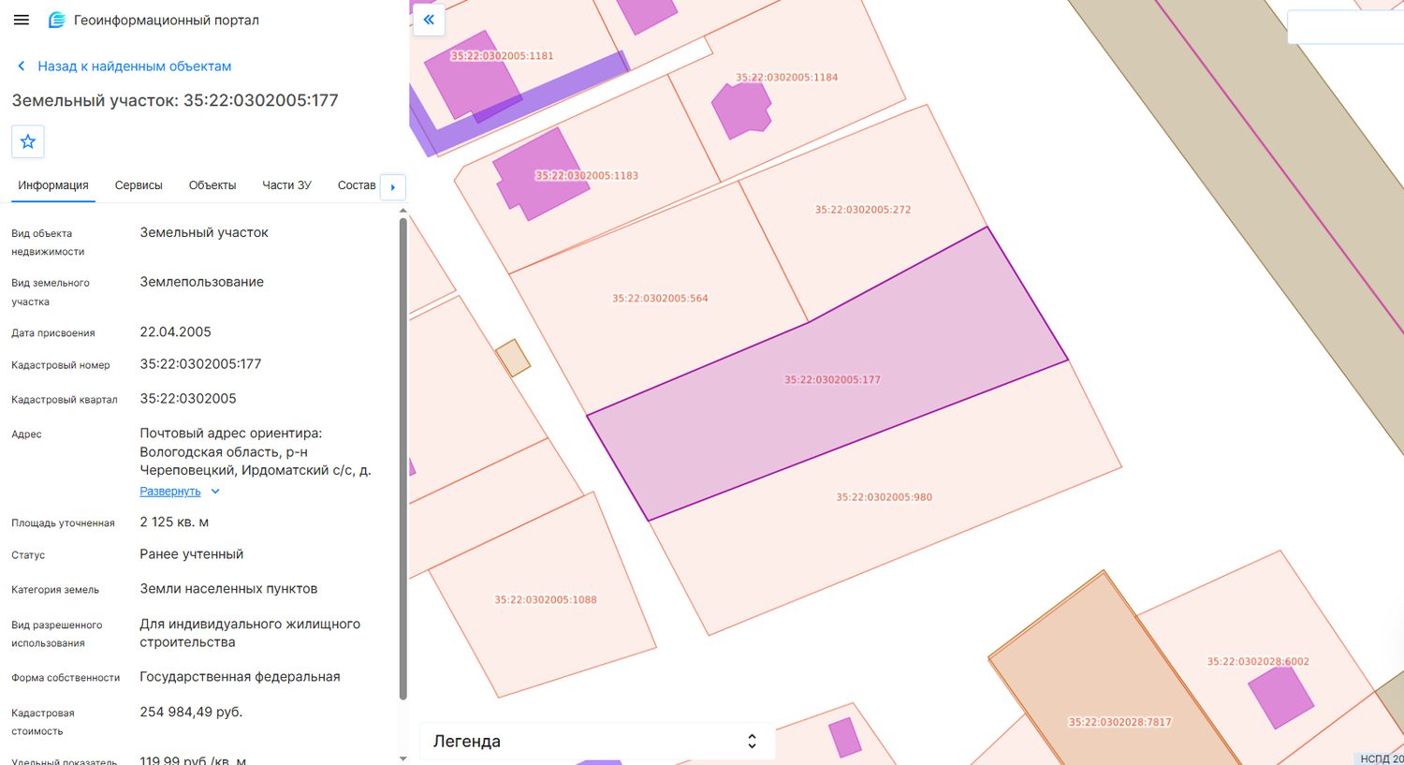Click building labeled 35:22:0302005:1181

(x=472, y=77)
